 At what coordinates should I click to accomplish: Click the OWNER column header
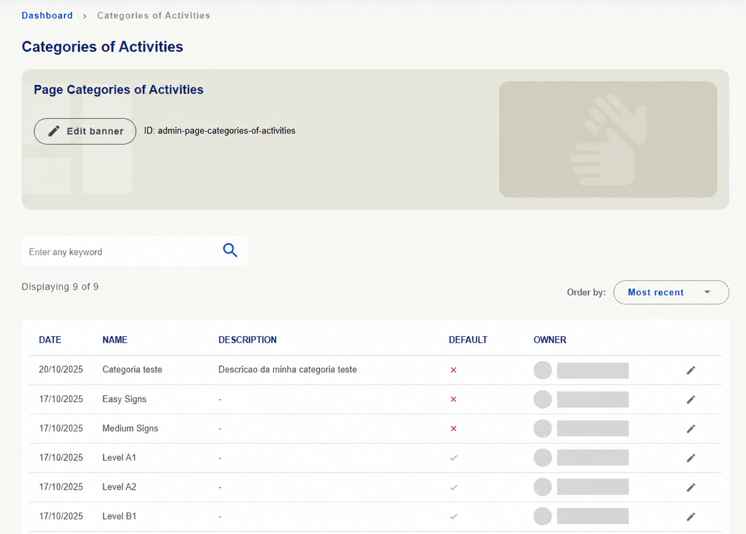click(x=550, y=340)
